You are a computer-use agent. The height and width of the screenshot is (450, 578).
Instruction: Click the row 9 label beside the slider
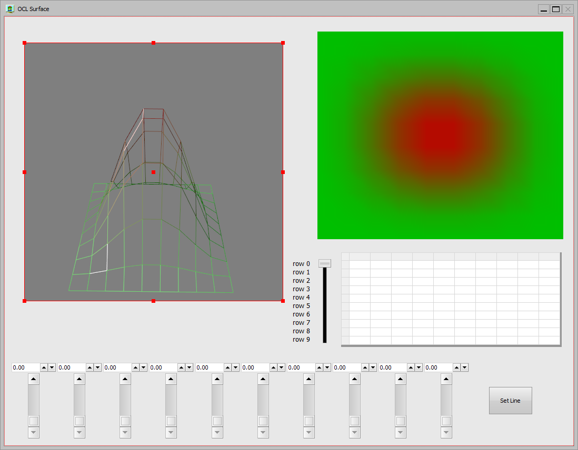[301, 340]
